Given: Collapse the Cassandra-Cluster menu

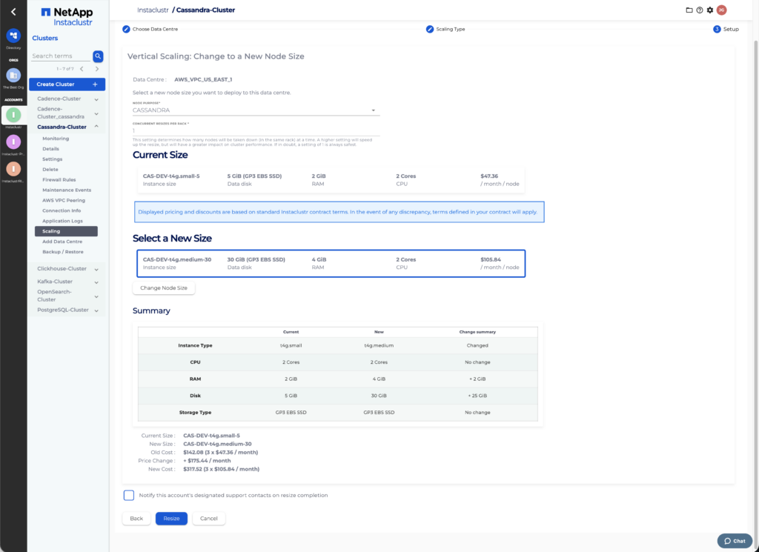Looking at the screenshot, I should tap(96, 127).
